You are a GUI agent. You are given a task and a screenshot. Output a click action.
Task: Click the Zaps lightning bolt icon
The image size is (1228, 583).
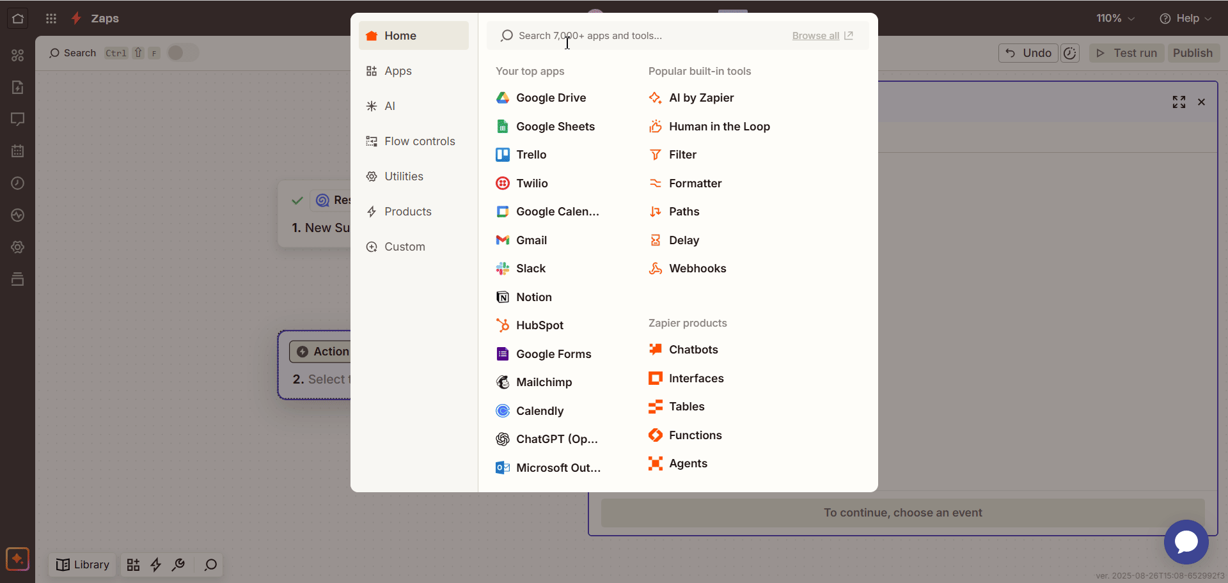click(x=76, y=18)
